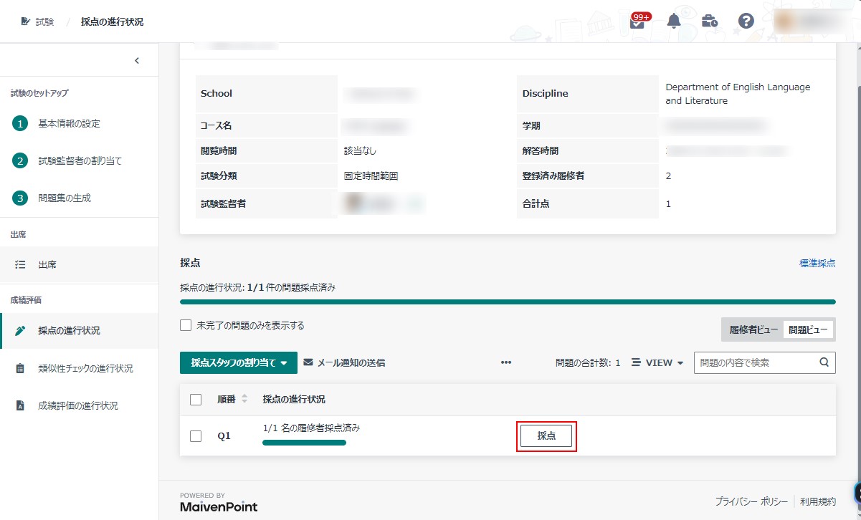Click the 問題の内容で検索 search field

[x=756, y=362]
